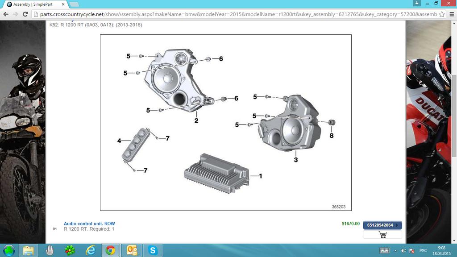Click the parts diagram image

[x=225, y=123]
